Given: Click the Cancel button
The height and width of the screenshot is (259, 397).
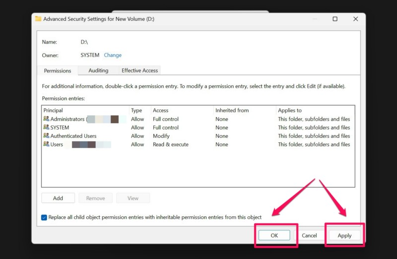Looking at the screenshot, I should (309, 236).
